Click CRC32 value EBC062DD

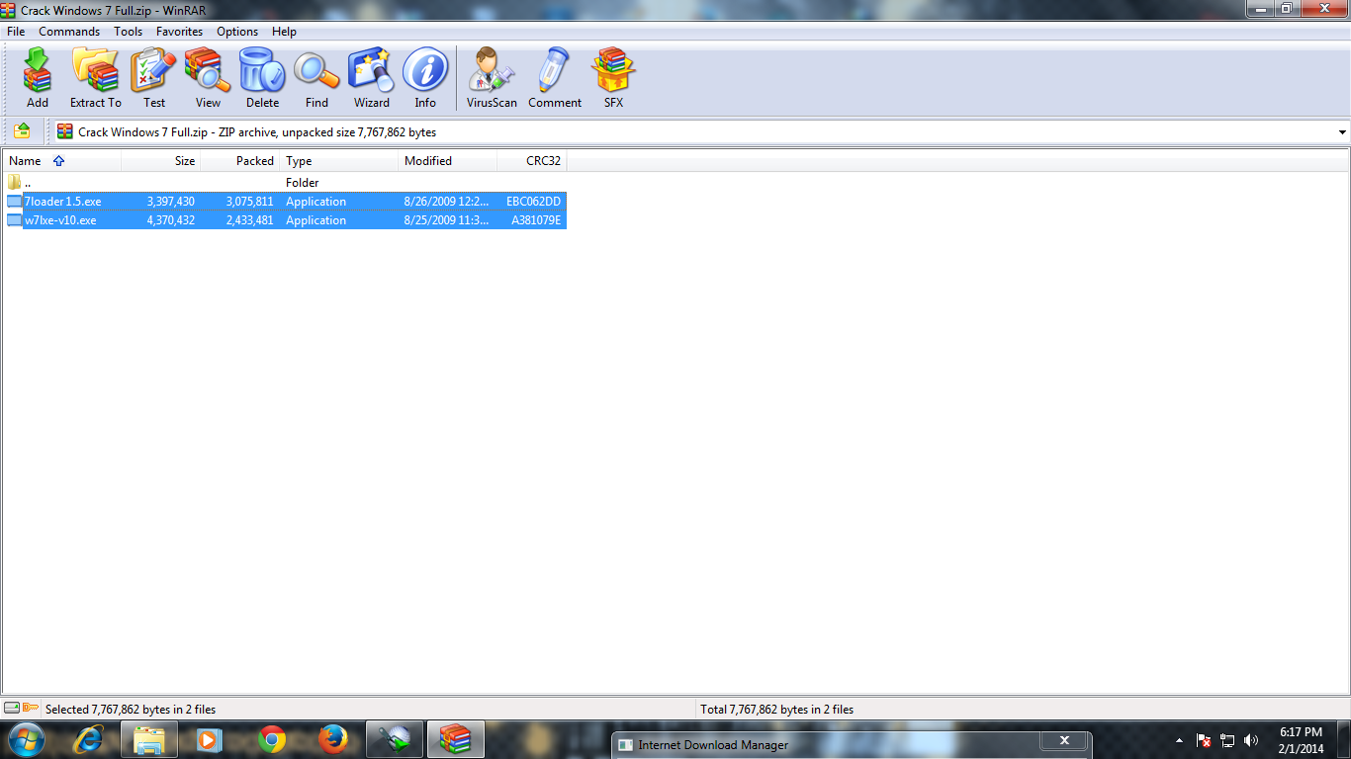point(533,202)
